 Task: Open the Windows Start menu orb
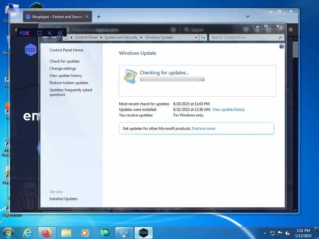[x=8, y=233]
